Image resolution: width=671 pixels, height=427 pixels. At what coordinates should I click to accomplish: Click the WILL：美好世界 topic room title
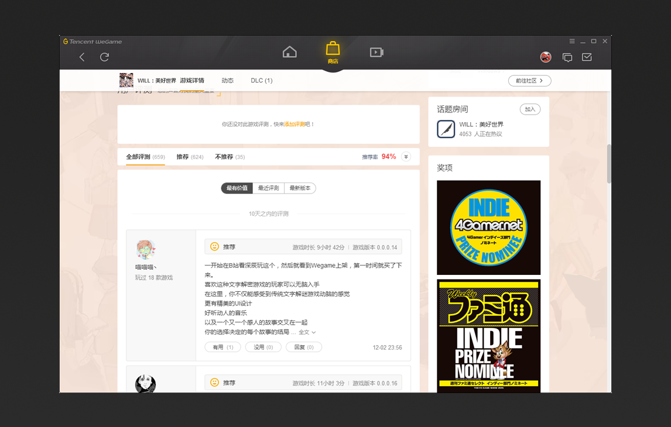481,125
